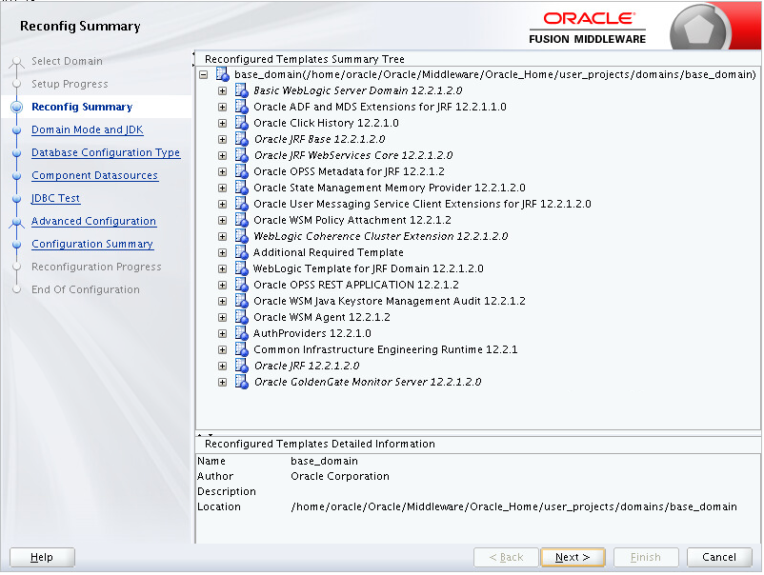The image size is (764, 575).
Task: Expand the Oracle Click History node
Action: [223, 123]
